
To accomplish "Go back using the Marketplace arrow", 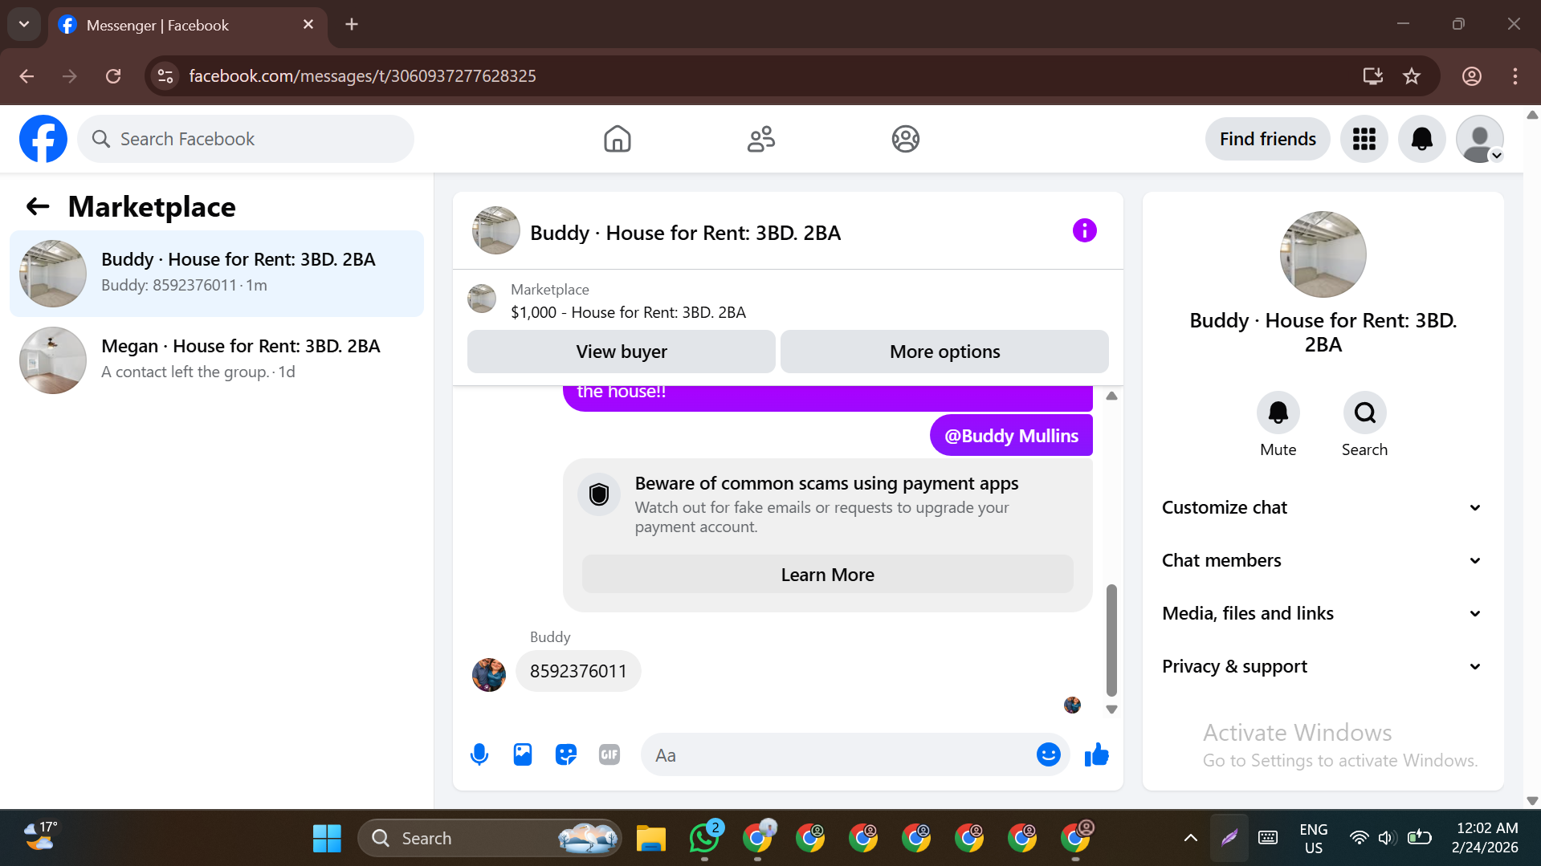I will pyautogui.click(x=38, y=207).
